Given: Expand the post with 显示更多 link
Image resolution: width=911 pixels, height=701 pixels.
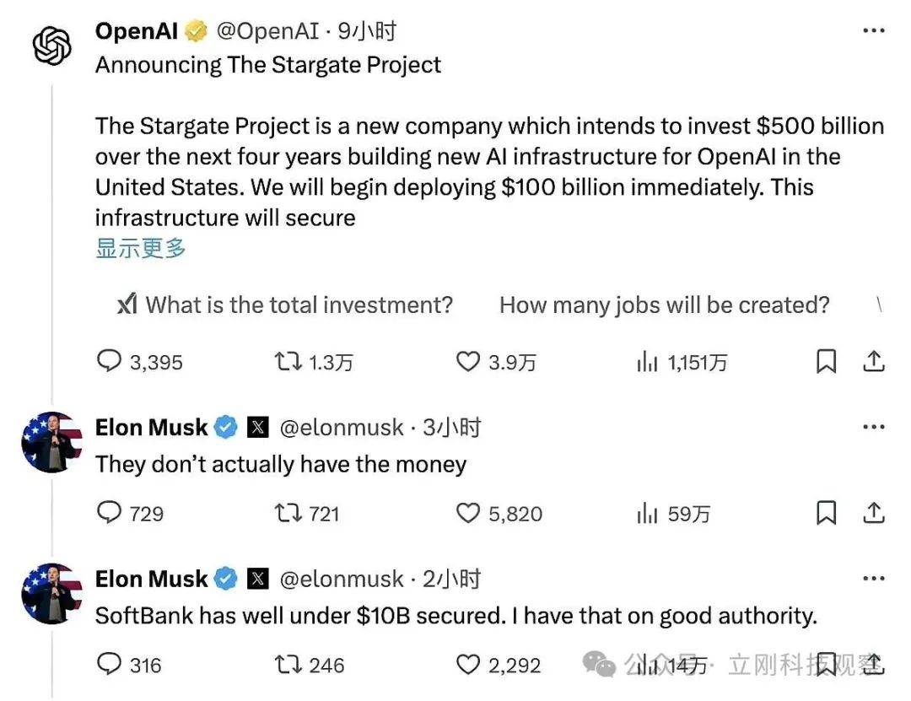Looking at the screenshot, I should 141,248.
